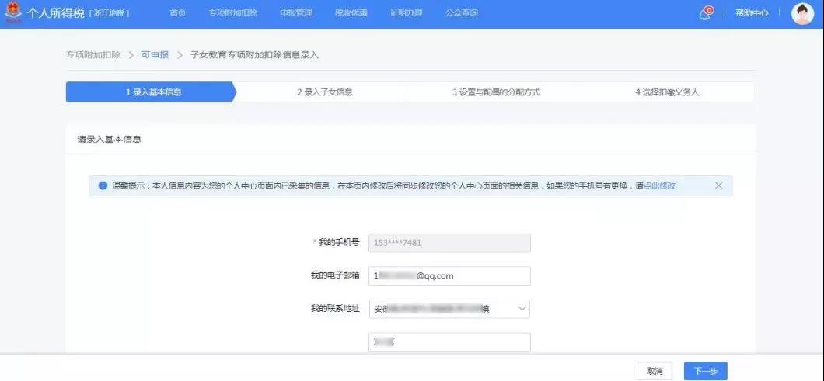
Task: Click the tax bureau emblem logo
Action: (13, 13)
